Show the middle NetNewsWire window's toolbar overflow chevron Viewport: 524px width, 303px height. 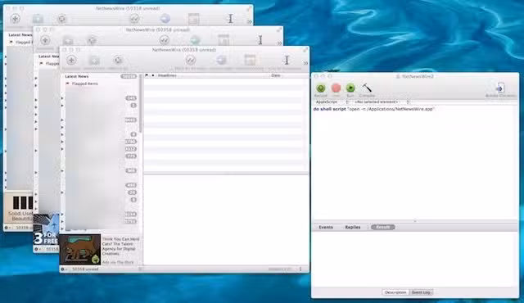click(279, 43)
